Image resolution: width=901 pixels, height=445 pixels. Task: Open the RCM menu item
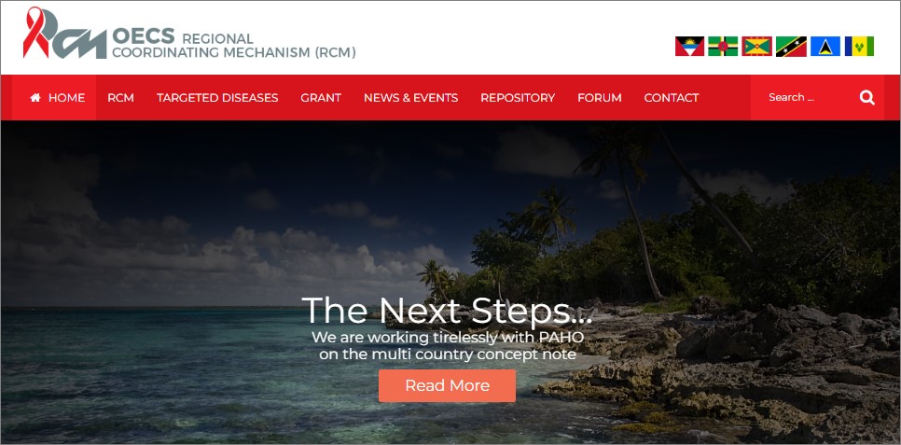pos(120,98)
